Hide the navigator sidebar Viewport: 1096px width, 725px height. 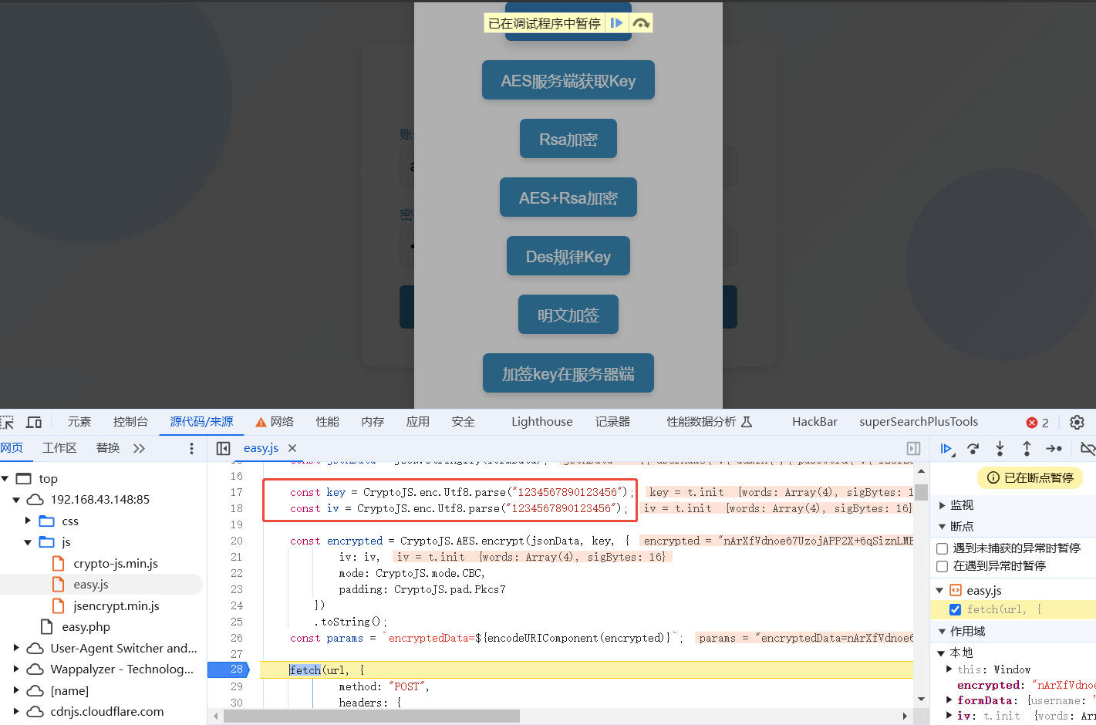click(223, 448)
